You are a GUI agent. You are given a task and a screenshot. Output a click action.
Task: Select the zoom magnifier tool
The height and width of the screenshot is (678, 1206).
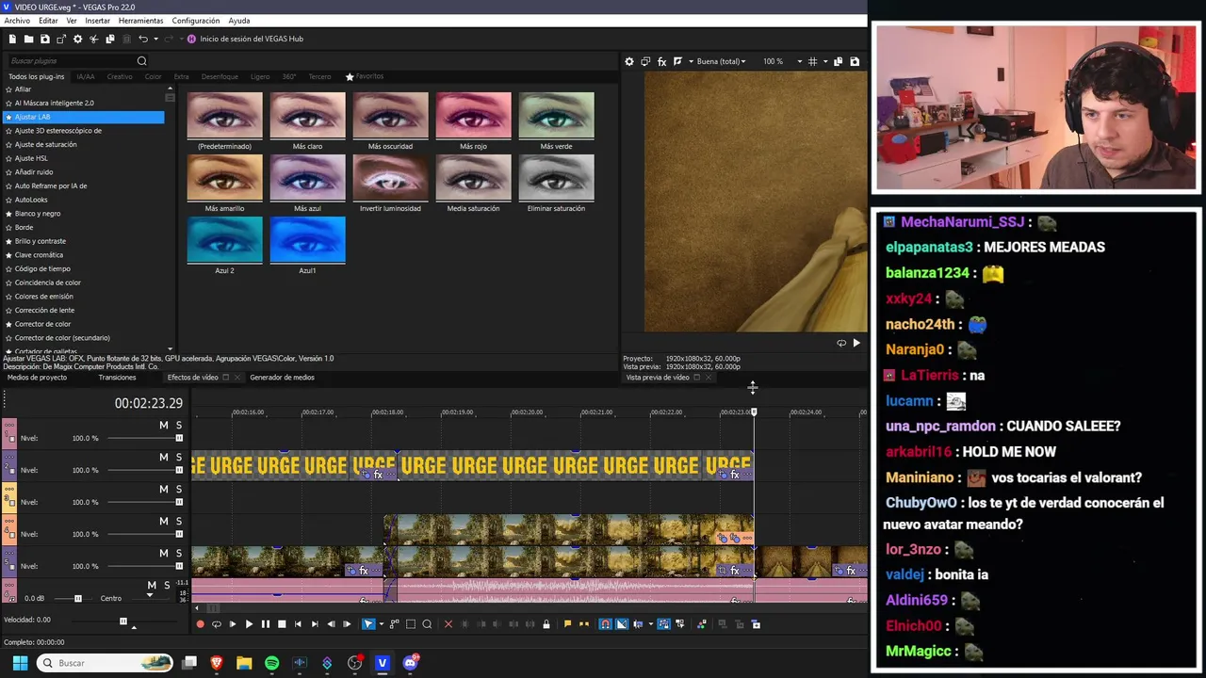[x=427, y=624]
